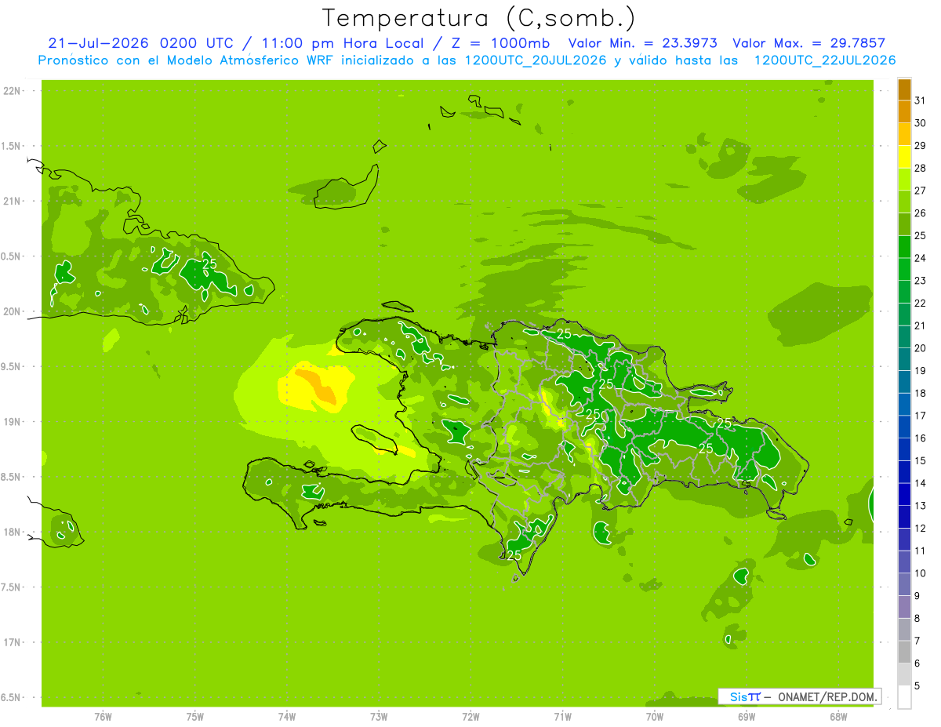Click the "1200UTC_22JUL2026" valid-until time text
This screenshot has height=727, width=941.
824,60
